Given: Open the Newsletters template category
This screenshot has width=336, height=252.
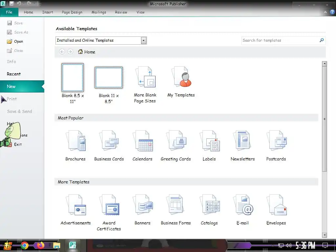Looking at the screenshot, I should (x=243, y=146).
